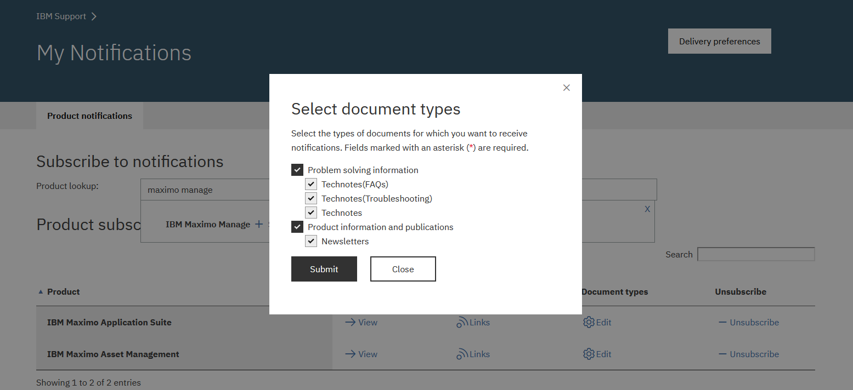This screenshot has height=390, width=853.
Task: Toggle the plain Technotes checkbox
Action: [x=311, y=213]
